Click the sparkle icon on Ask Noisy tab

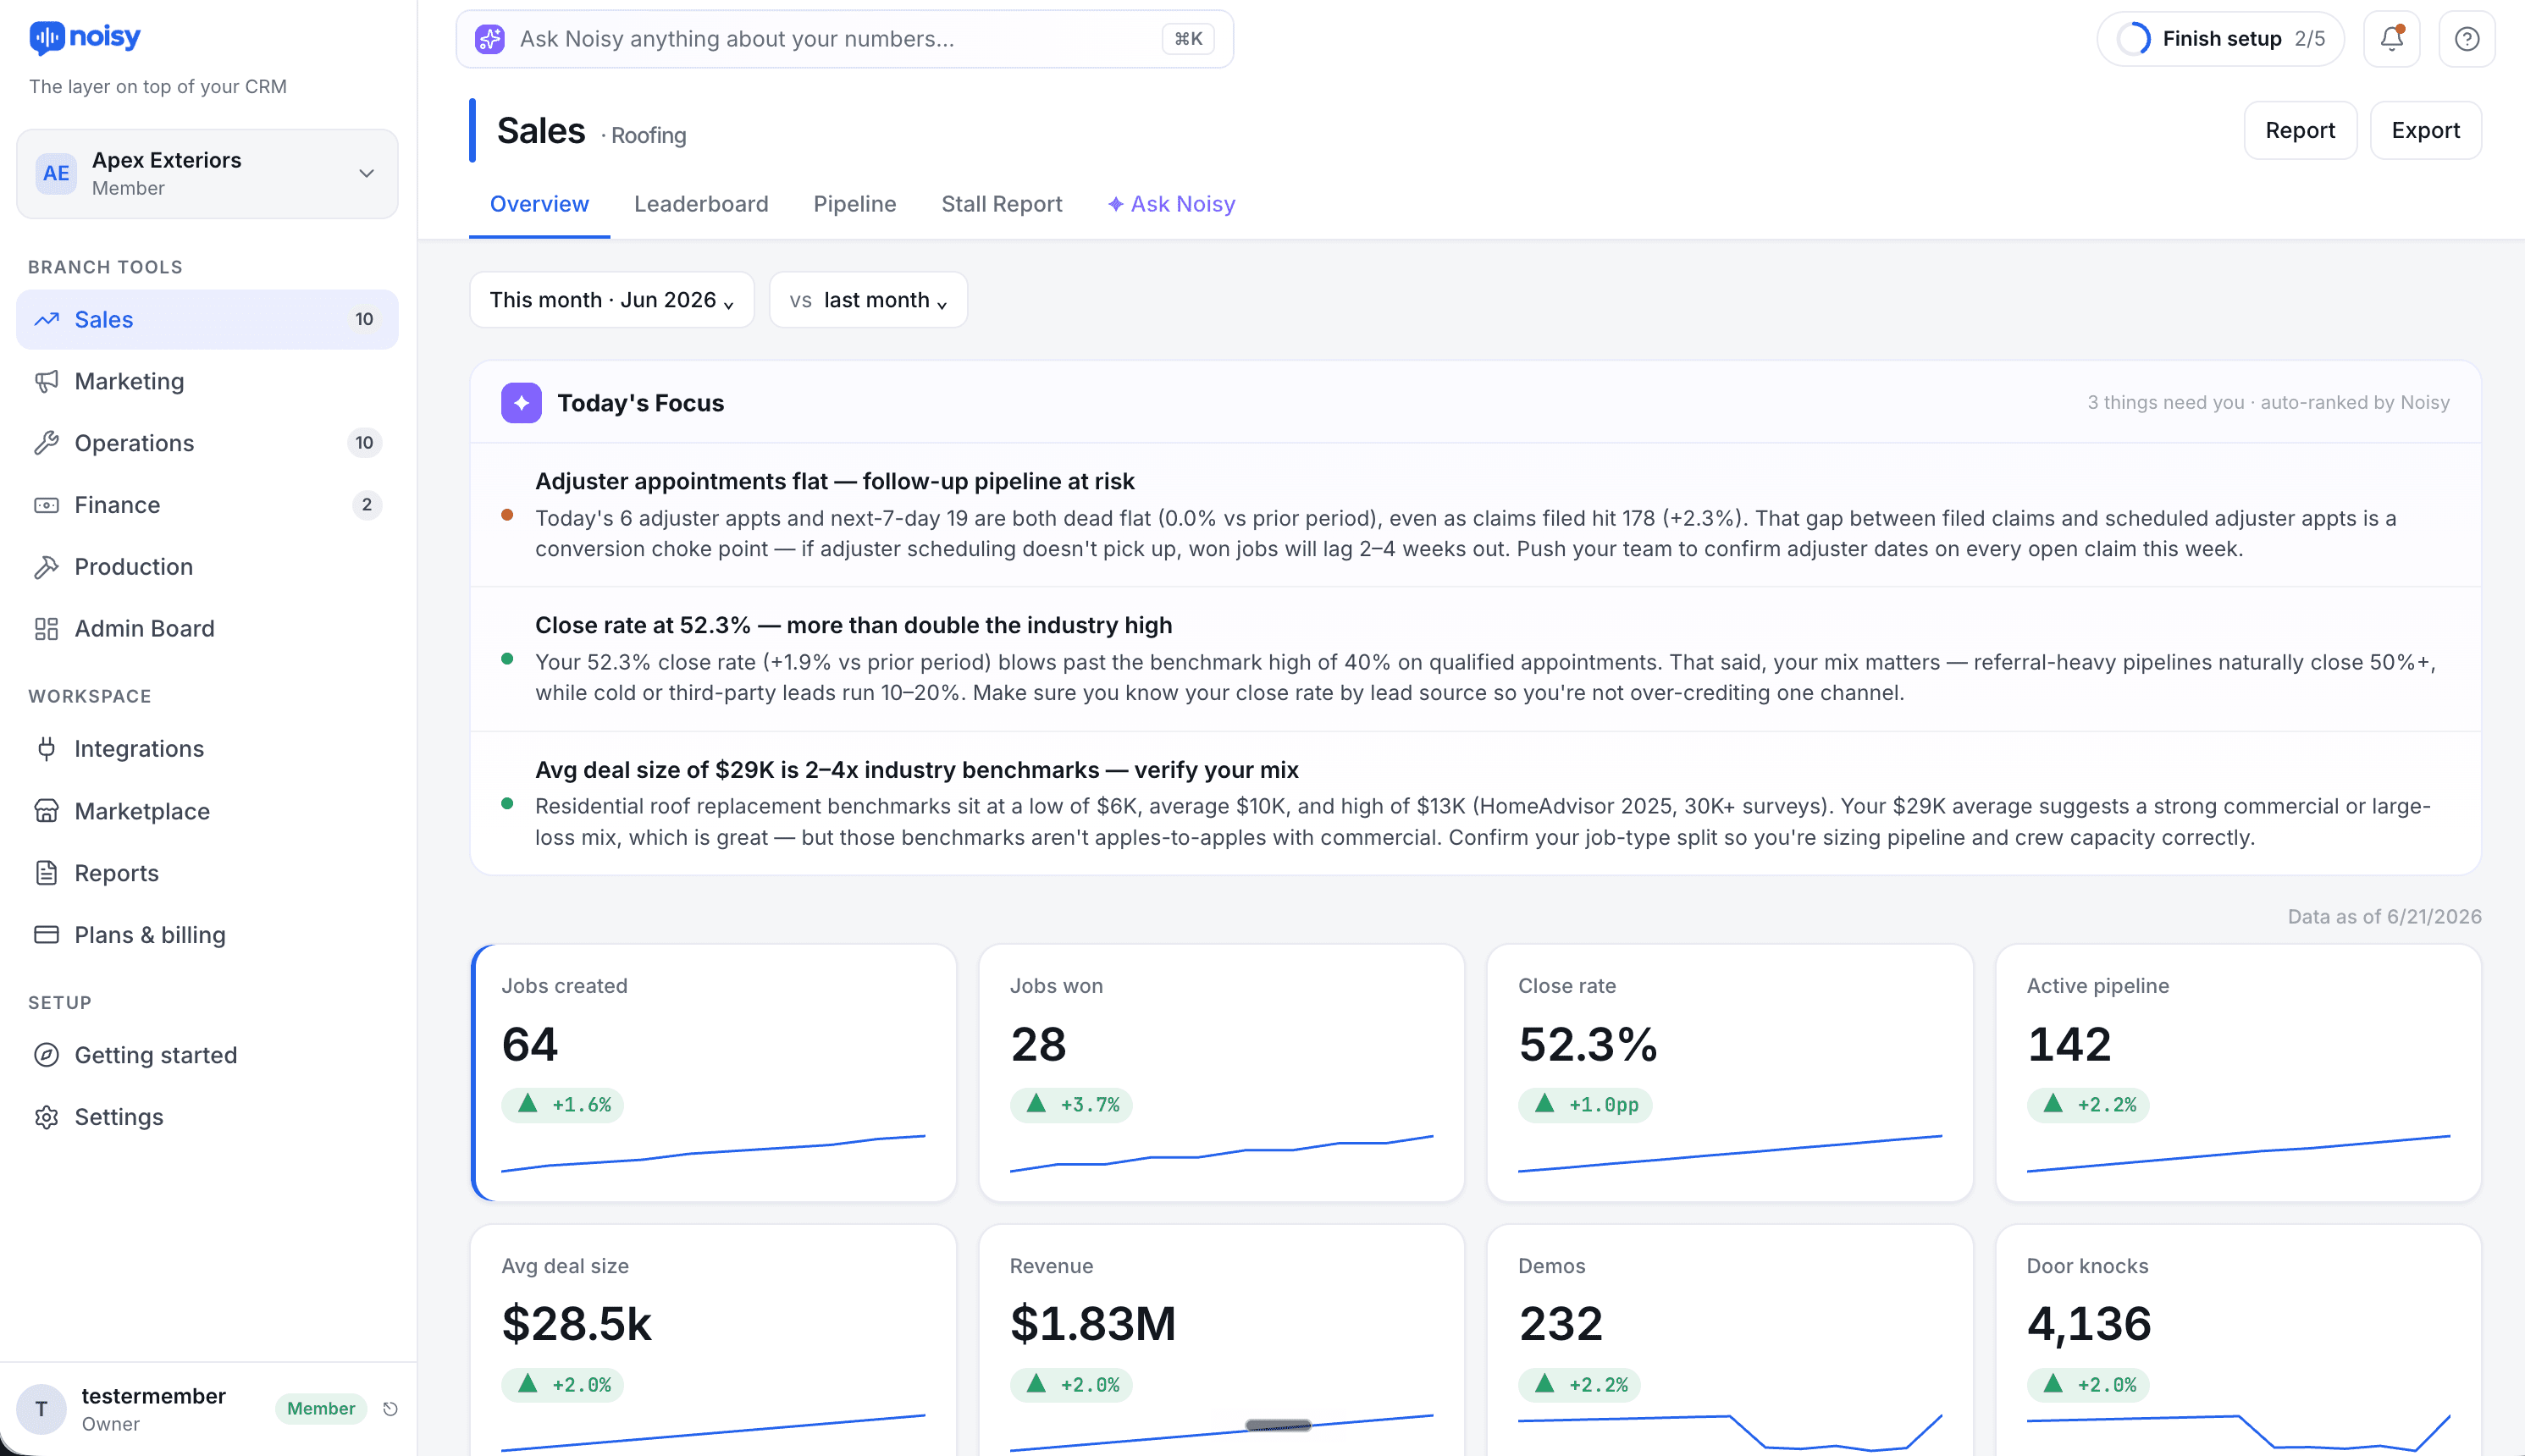pyautogui.click(x=1116, y=204)
